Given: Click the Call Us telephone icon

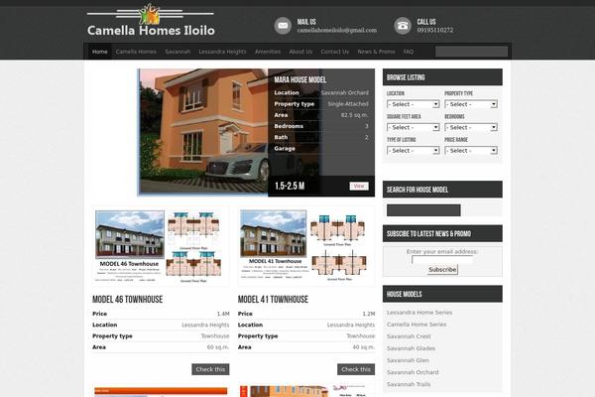Looking at the screenshot, I should click(403, 26).
